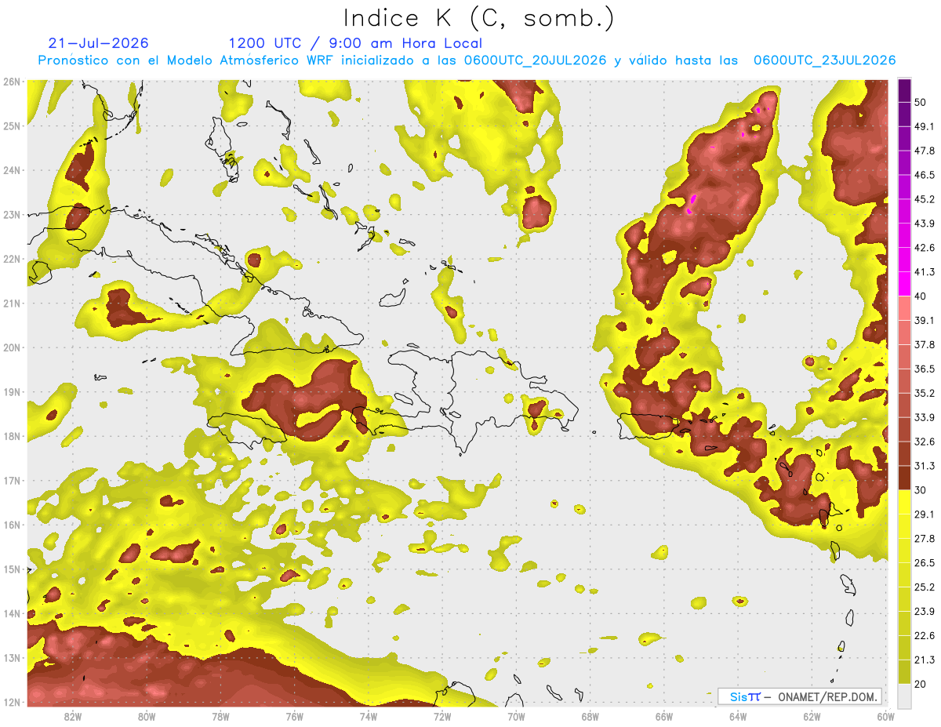Click the longitude label "60W"

pyautogui.click(x=885, y=716)
